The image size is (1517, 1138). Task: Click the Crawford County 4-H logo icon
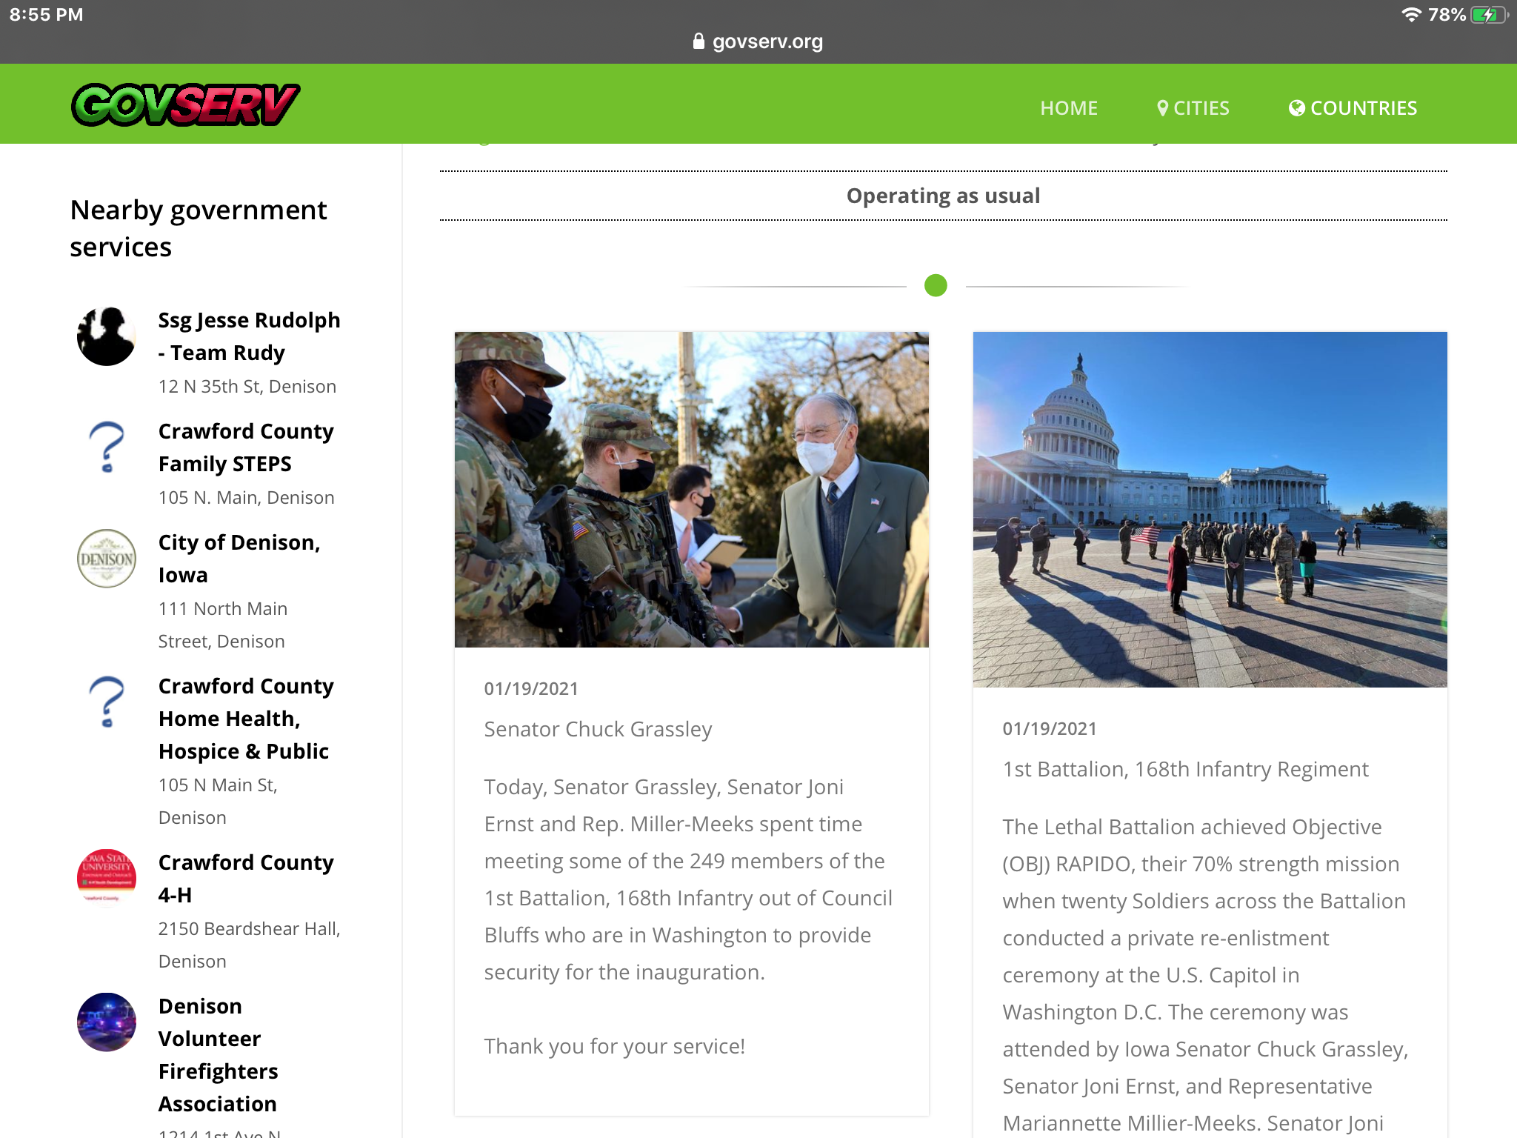click(107, 879)
